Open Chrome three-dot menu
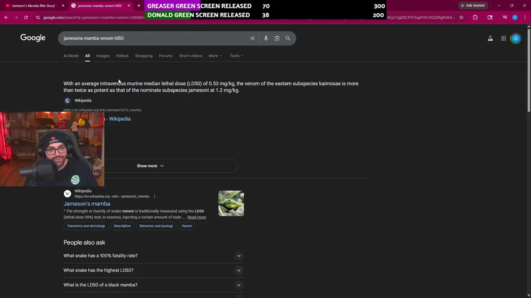This screenshot has width=531, height=298. coord(525,17)
